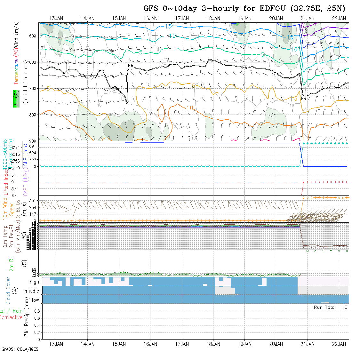Click 22JAN date on the bottom axis
This screenshot has width=352, height=352.
tap(339, 344)
